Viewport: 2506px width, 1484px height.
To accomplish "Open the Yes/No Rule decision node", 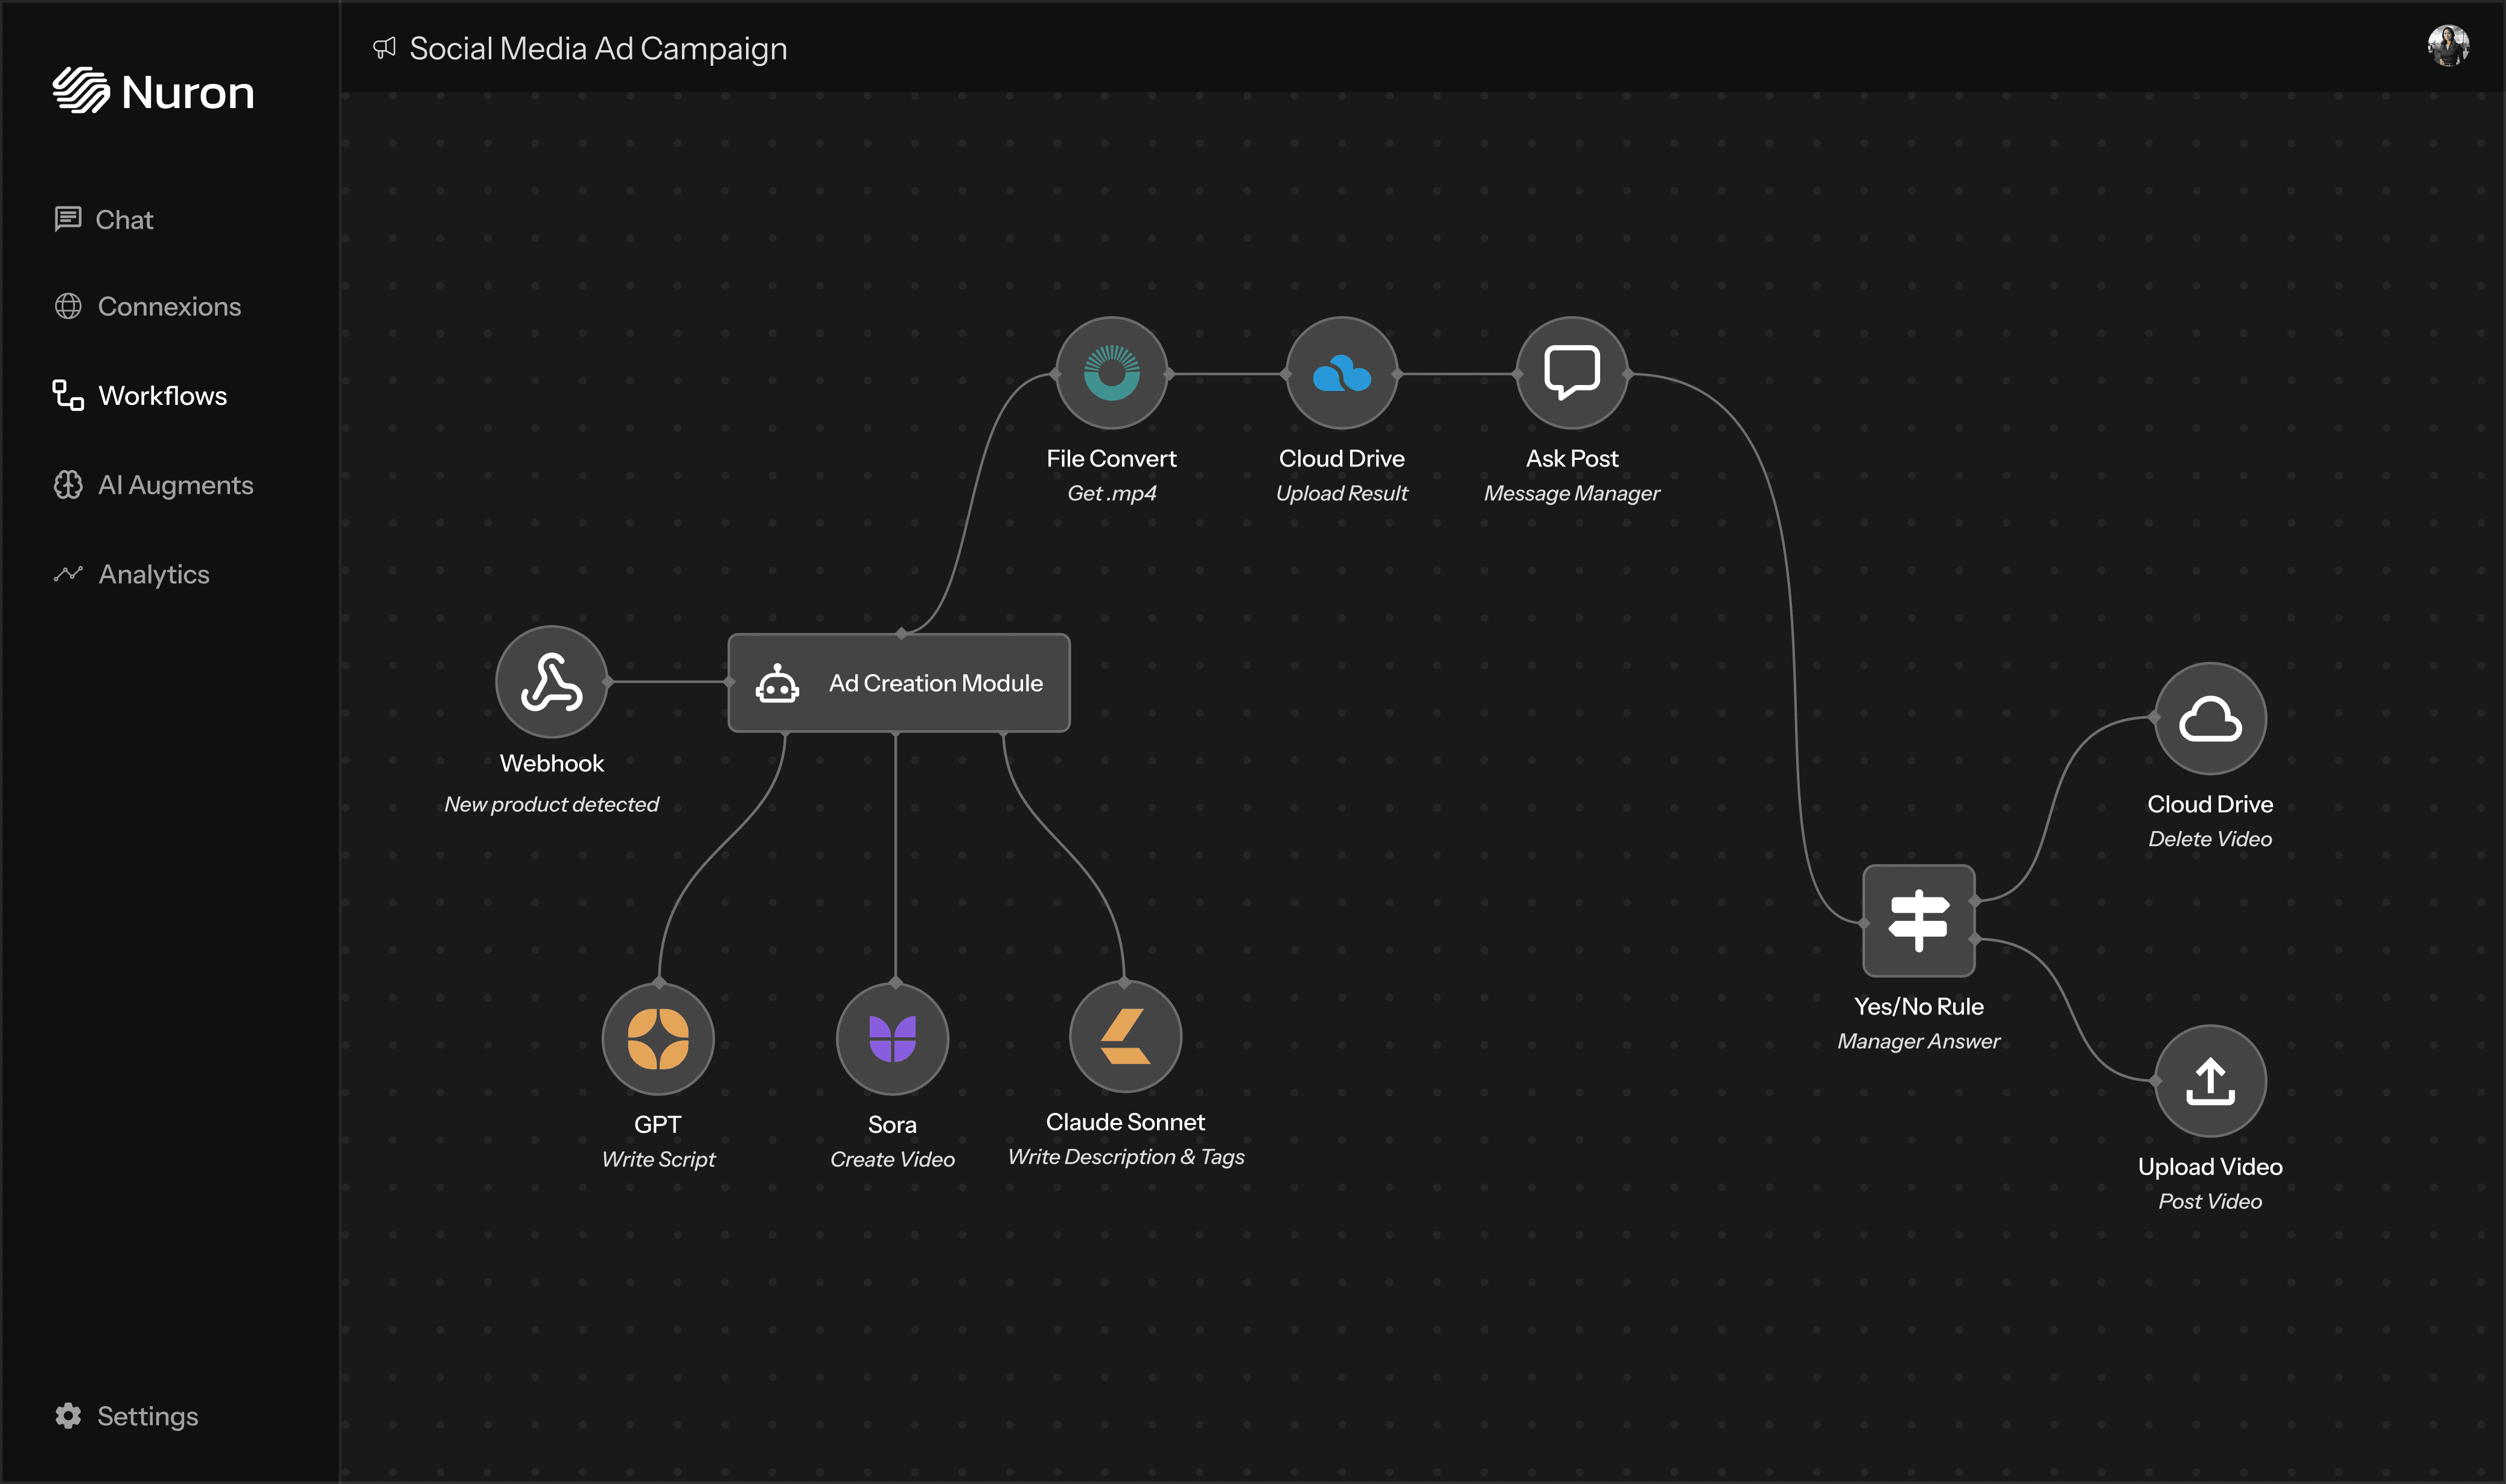I will [x=1917, y=920].
